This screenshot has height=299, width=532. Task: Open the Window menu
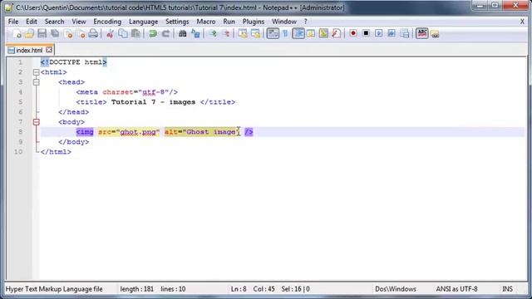pos(284,22)
